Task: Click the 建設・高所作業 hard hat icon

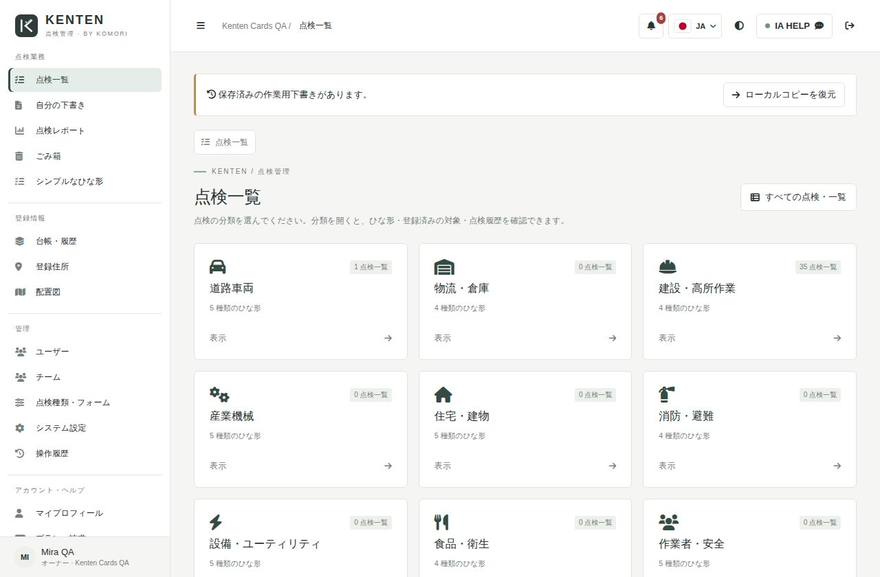Action: pos(668,267)
